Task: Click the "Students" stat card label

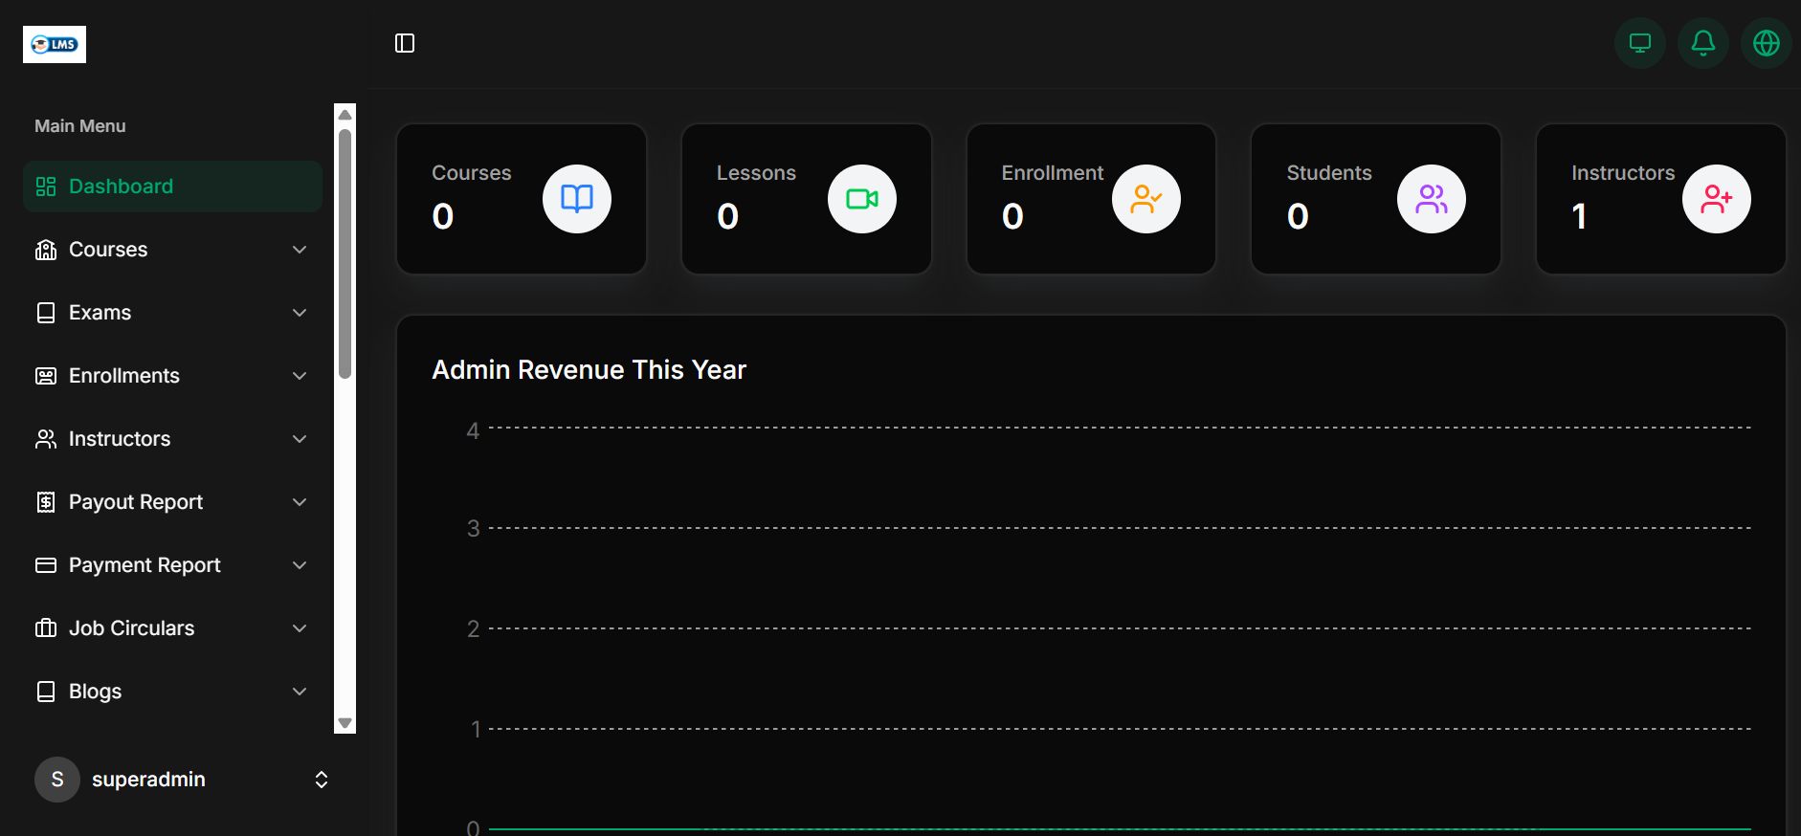Action: [1329, 173]
